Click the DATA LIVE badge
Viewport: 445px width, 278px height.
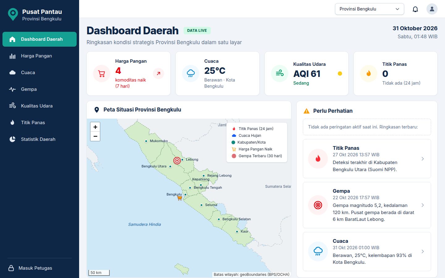[x=197, y=31]
